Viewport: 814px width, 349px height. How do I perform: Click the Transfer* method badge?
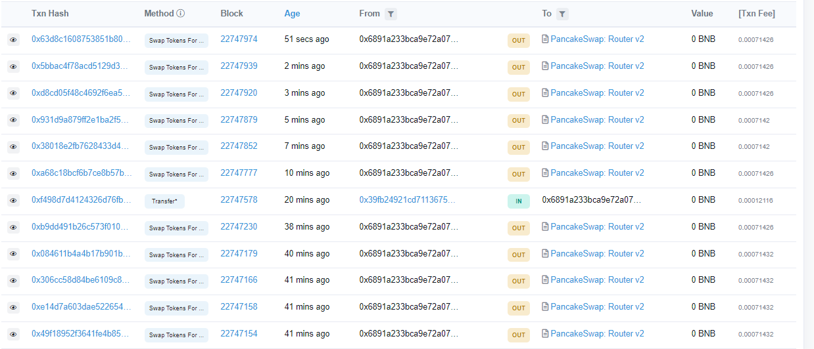(x=164, y=201)
